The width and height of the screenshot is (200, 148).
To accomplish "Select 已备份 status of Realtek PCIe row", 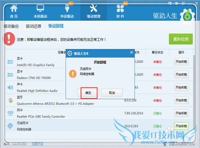I will pyautogui.click(x=157, y=113).
